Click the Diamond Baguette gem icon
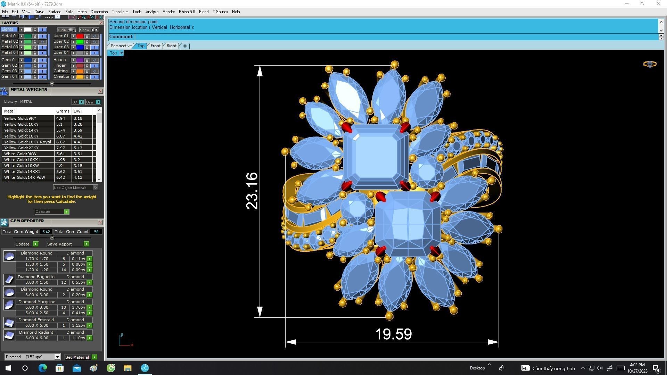Image resolution: width=667 pixels, height=375 pixels. [9, 280]
